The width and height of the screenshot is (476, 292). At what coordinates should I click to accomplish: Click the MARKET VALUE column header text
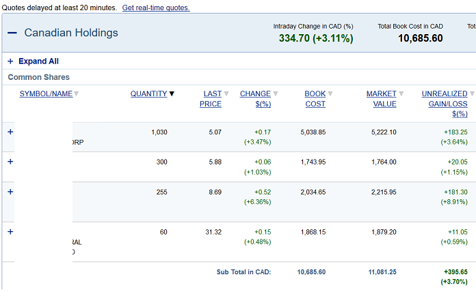[382, 99]
